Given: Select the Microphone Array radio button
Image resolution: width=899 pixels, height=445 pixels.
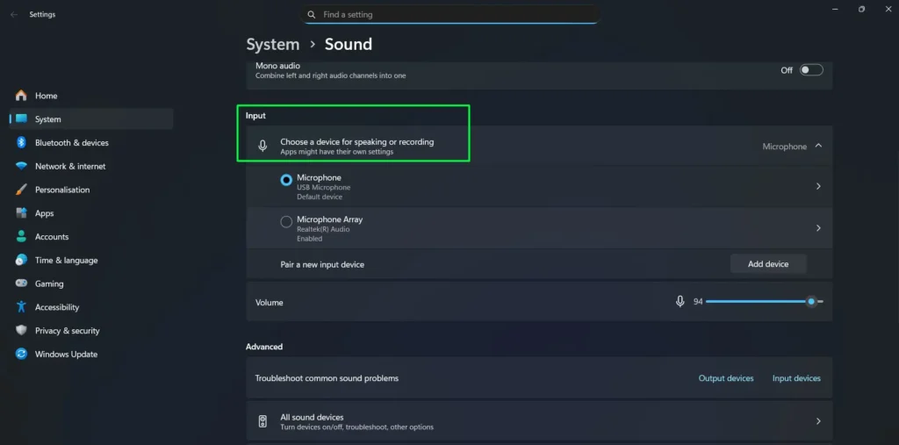Looking at the screenshot, I should tap(286, 222).
